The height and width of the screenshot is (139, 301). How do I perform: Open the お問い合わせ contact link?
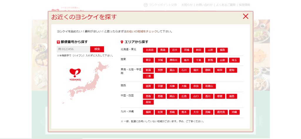coord(204,5)
